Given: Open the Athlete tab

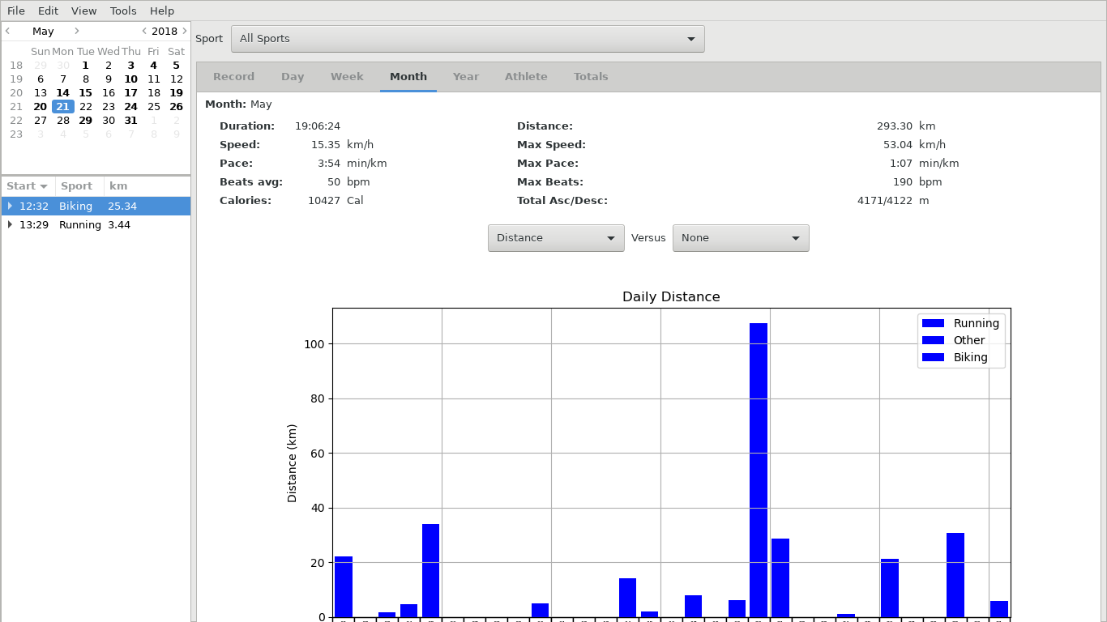Looking at the screenshot, I should [526, 77].
